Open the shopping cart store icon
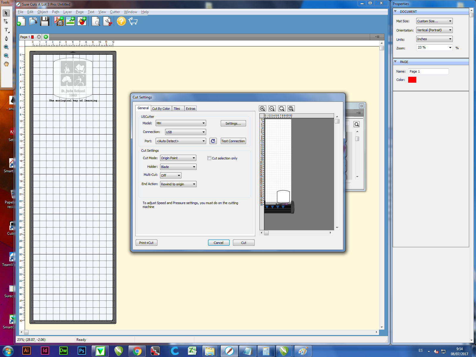Viewport: 476px width, 357px height. pos(133,21)
